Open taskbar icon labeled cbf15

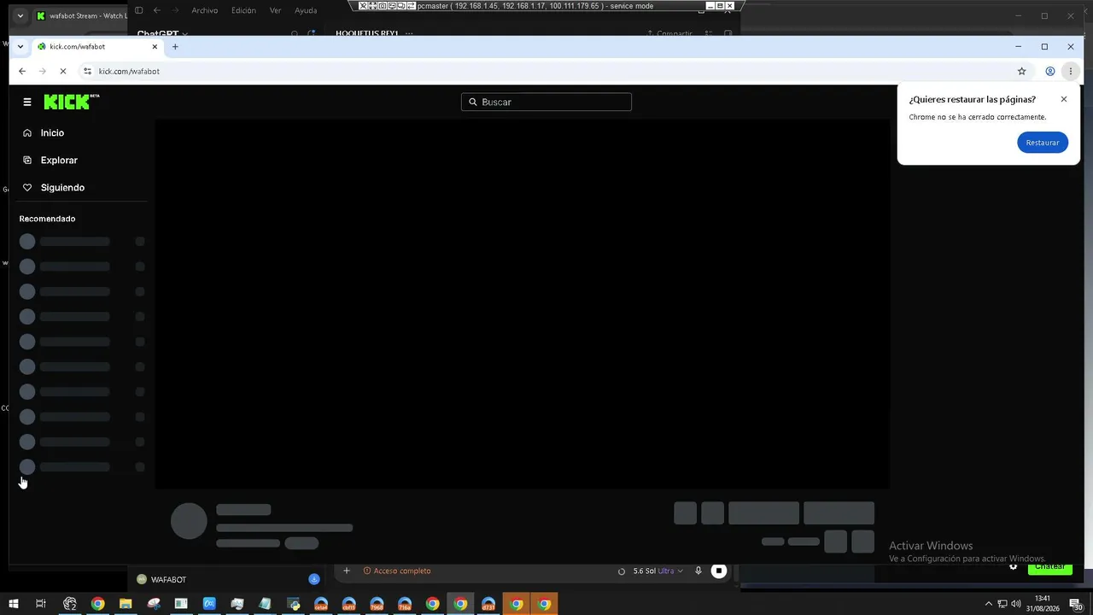pos(349,604)
